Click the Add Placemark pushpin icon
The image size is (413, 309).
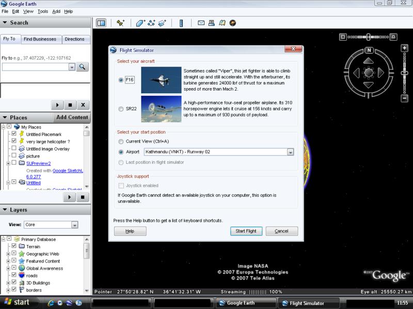point(120,23)
